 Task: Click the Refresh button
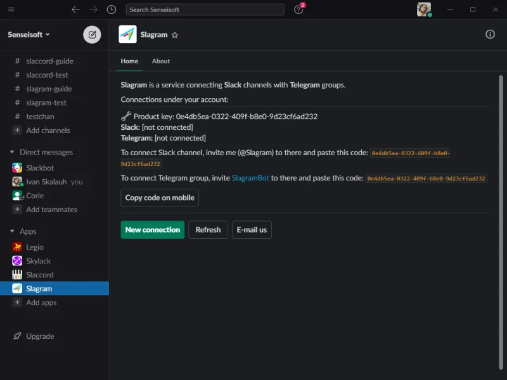(209, 230)
